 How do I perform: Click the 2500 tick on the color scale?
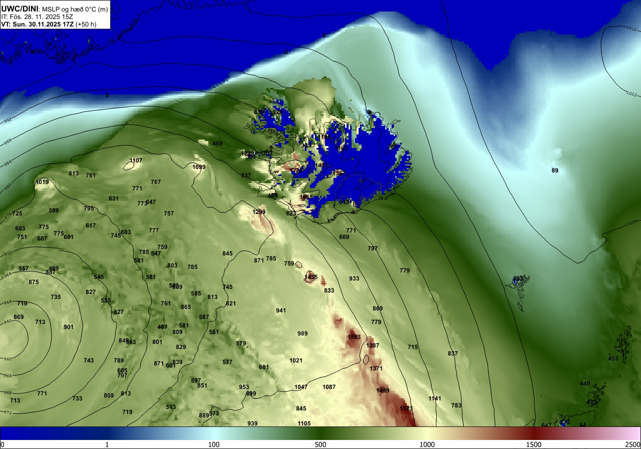(x=632, y=444)
